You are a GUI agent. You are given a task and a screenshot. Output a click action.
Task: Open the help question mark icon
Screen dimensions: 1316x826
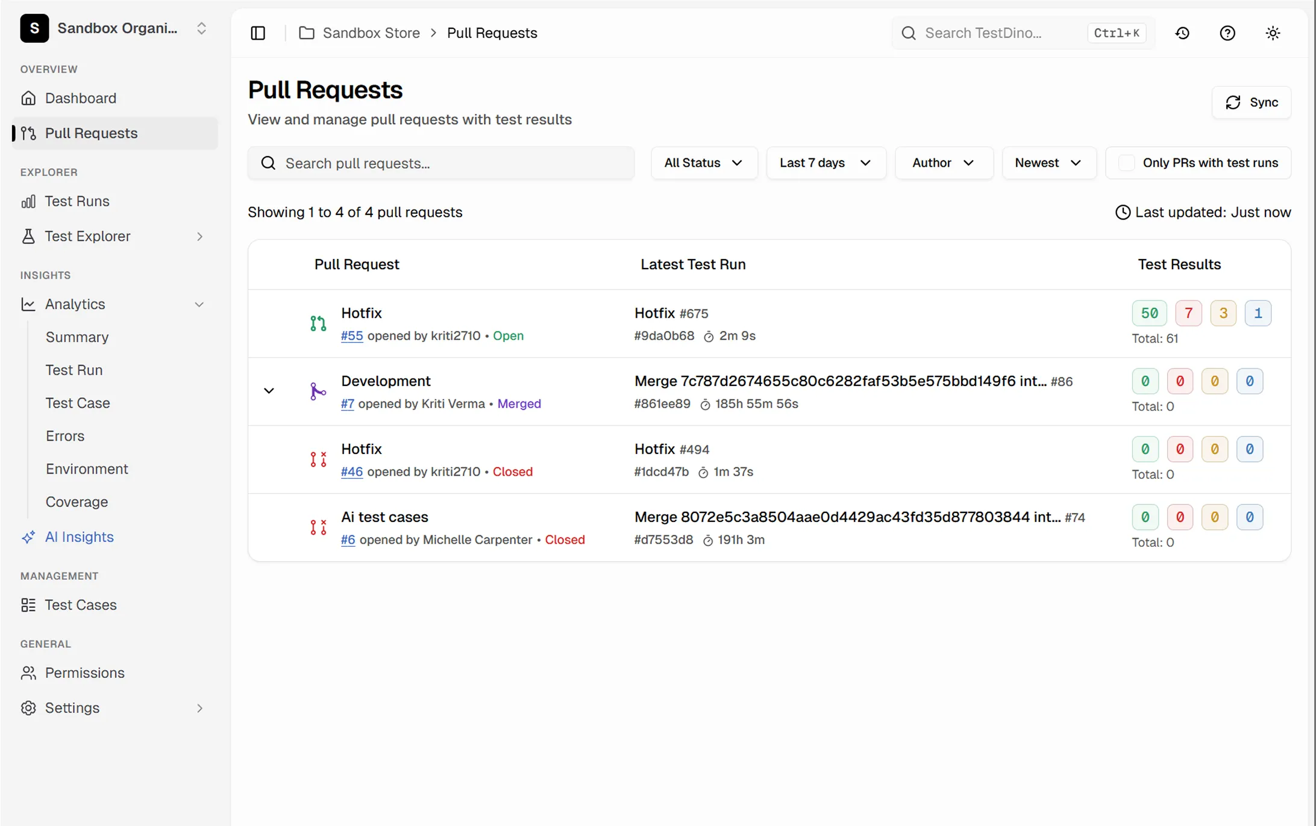[x=1227, y=33]
